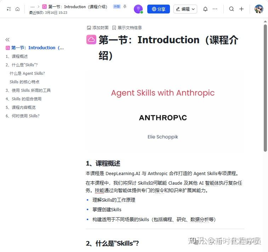Click the scrollbar up arrow

click(265, 22)
